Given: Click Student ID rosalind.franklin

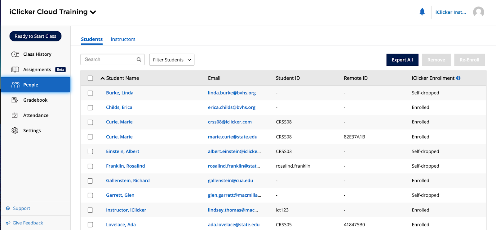Looking at the screenshot, I should [x=293, y=166].
